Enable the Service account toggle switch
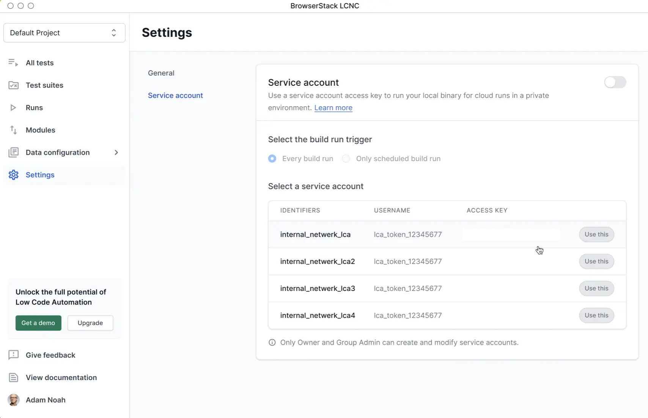The width and height of the screenshot is (648, 418). tap(615, 82)
